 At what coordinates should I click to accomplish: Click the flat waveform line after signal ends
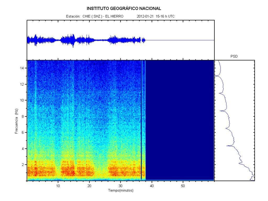tap(180, 40)
